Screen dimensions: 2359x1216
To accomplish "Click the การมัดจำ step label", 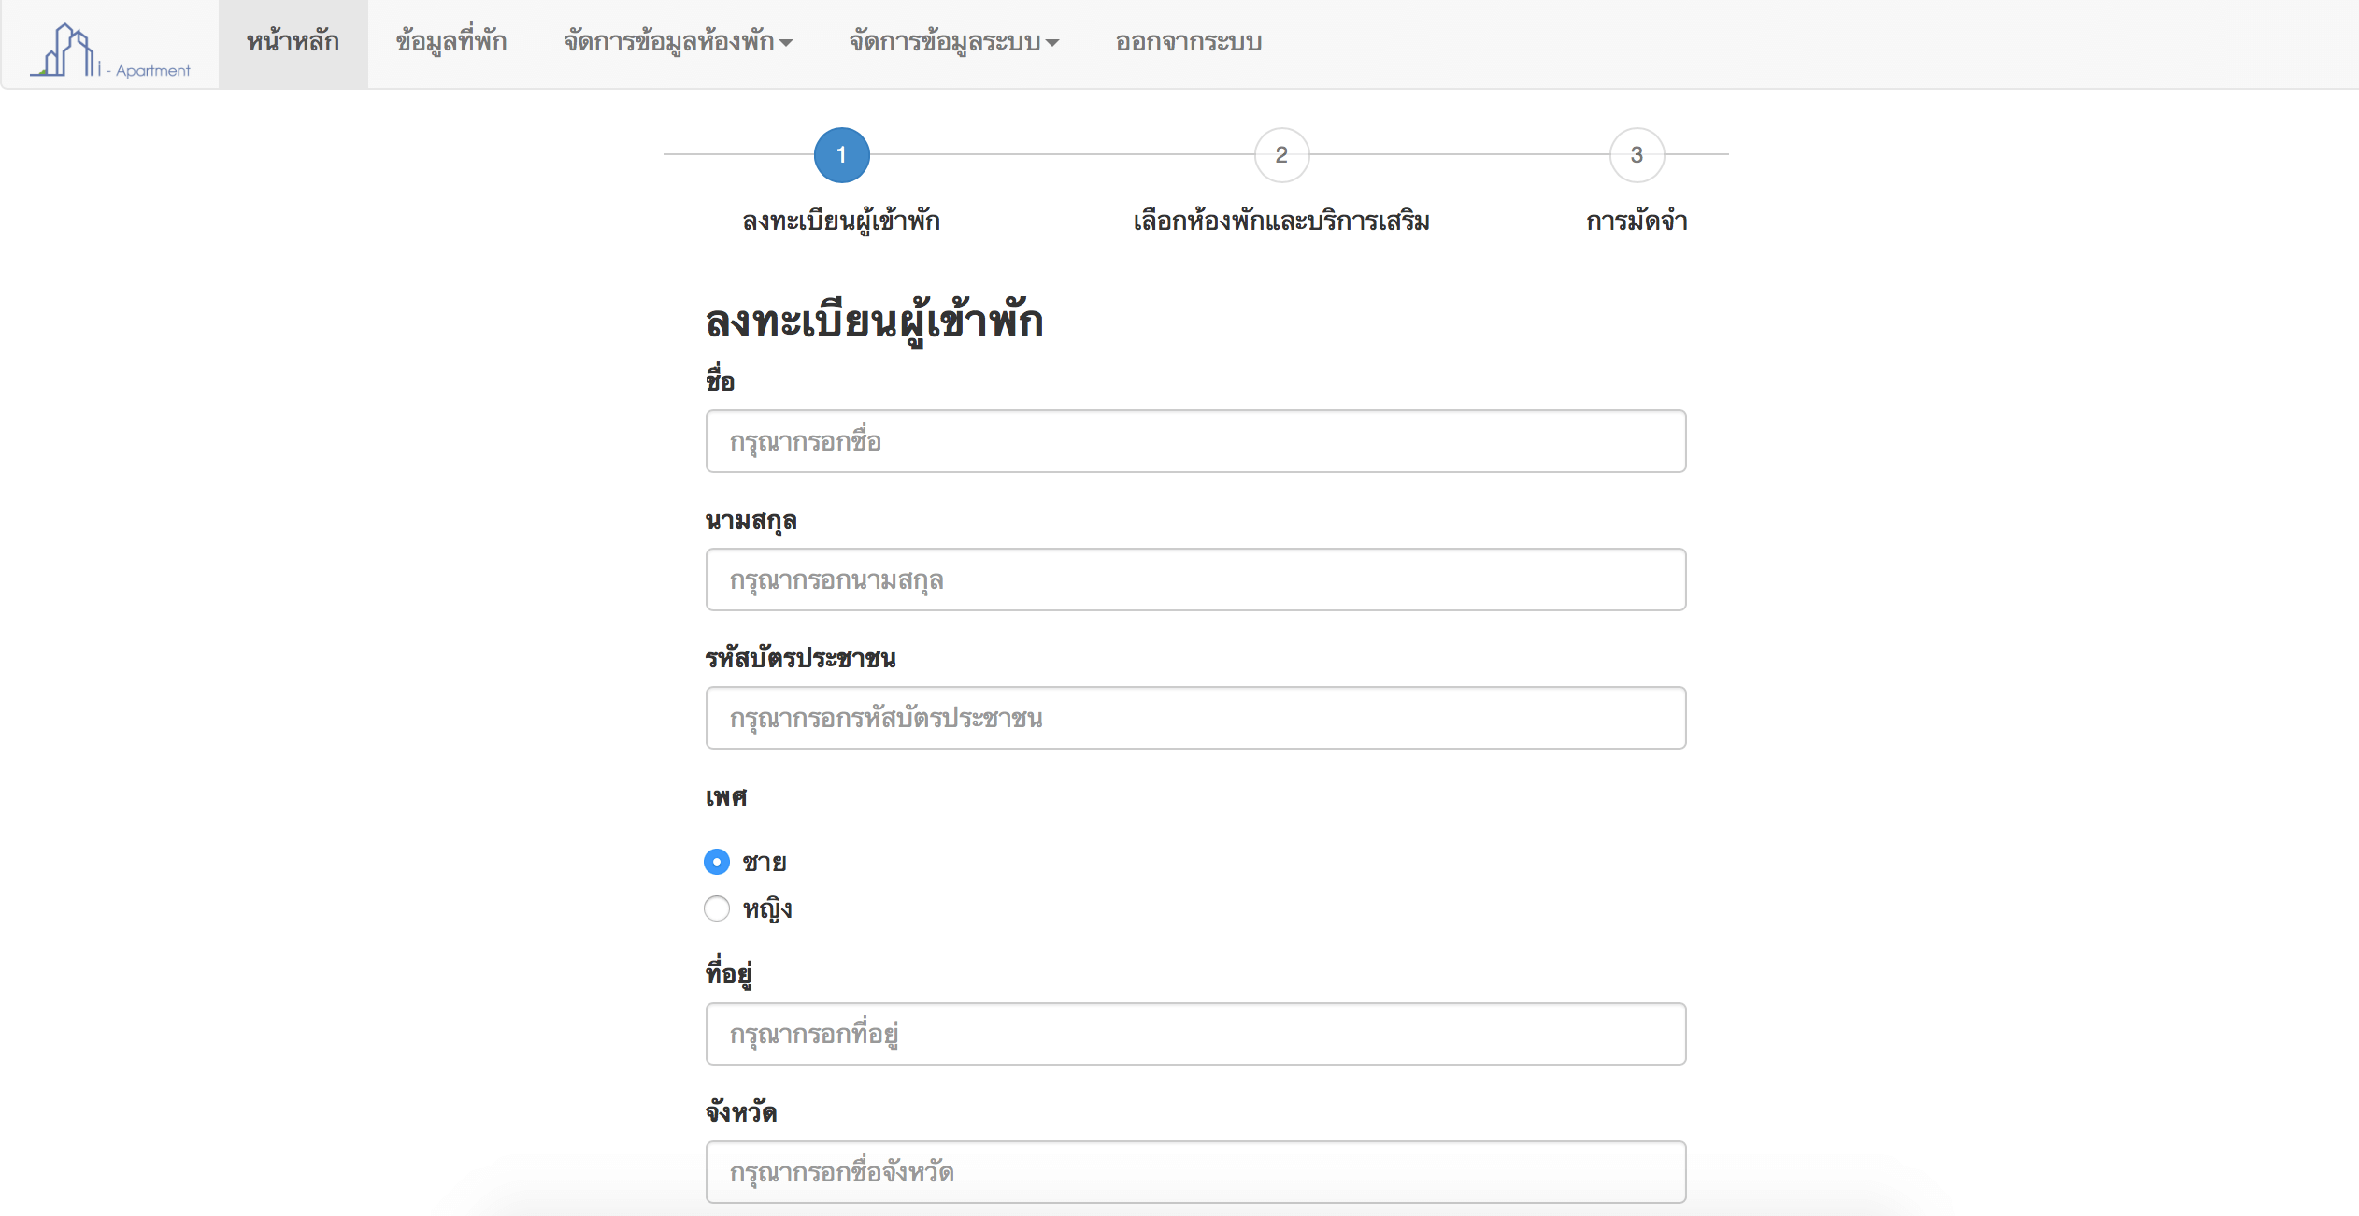I will pos(1637,222).
